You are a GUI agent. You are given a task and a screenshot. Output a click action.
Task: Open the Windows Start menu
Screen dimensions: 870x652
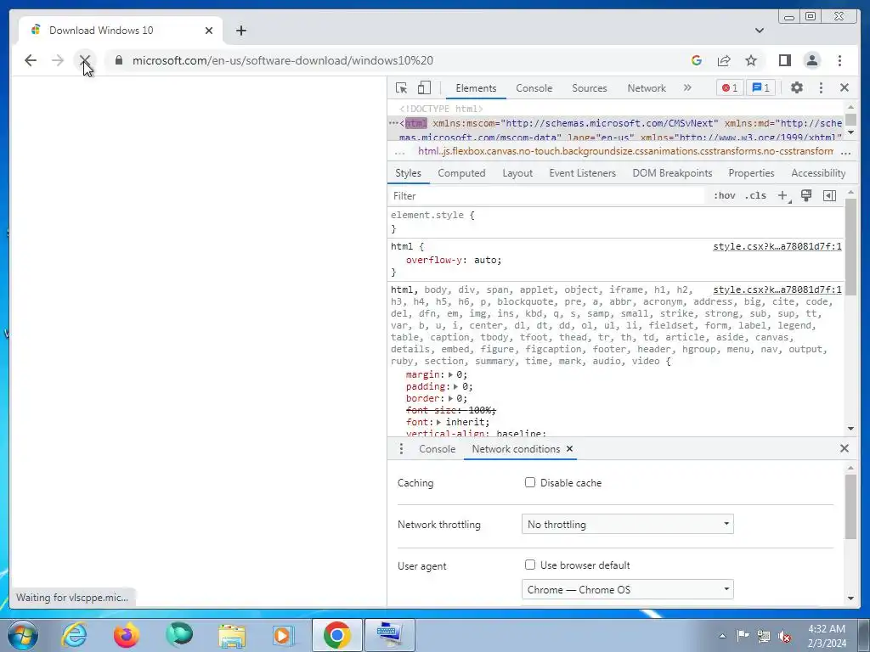21,635
